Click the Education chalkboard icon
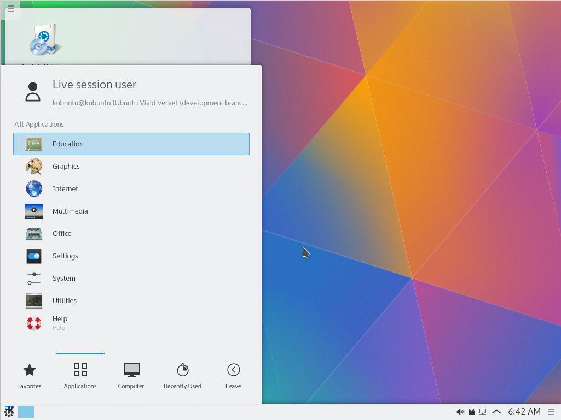 pyautogui.click(x=34, y=144)
